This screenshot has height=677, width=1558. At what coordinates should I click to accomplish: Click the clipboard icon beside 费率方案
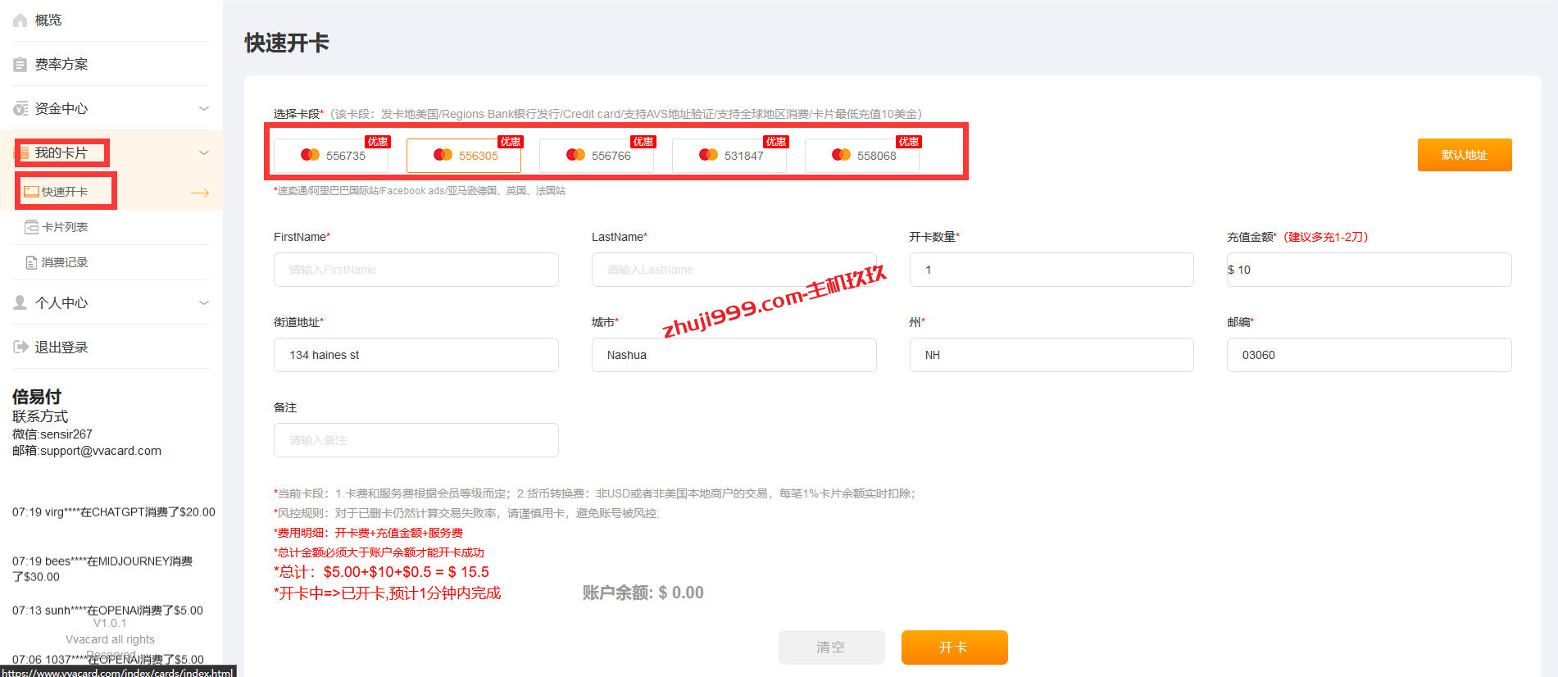(x=20, y=64)
